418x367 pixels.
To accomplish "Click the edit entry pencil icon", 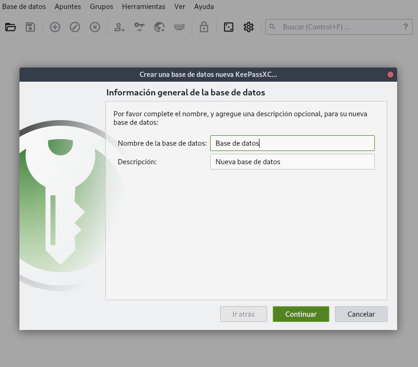I will 75,27.
